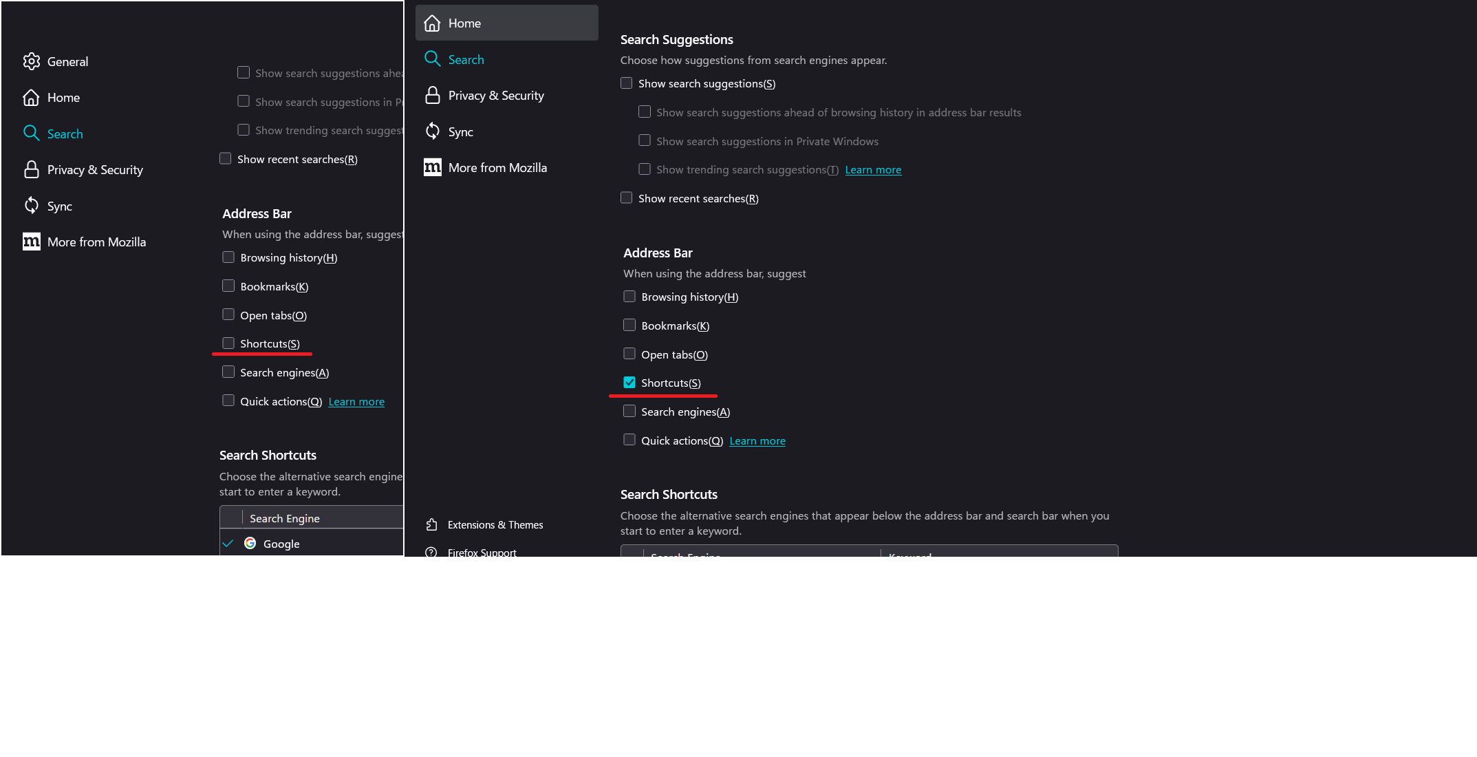Click the General gear icon in left sidebar
Viewport: 1477px width, 757px height.
(32, 61)
